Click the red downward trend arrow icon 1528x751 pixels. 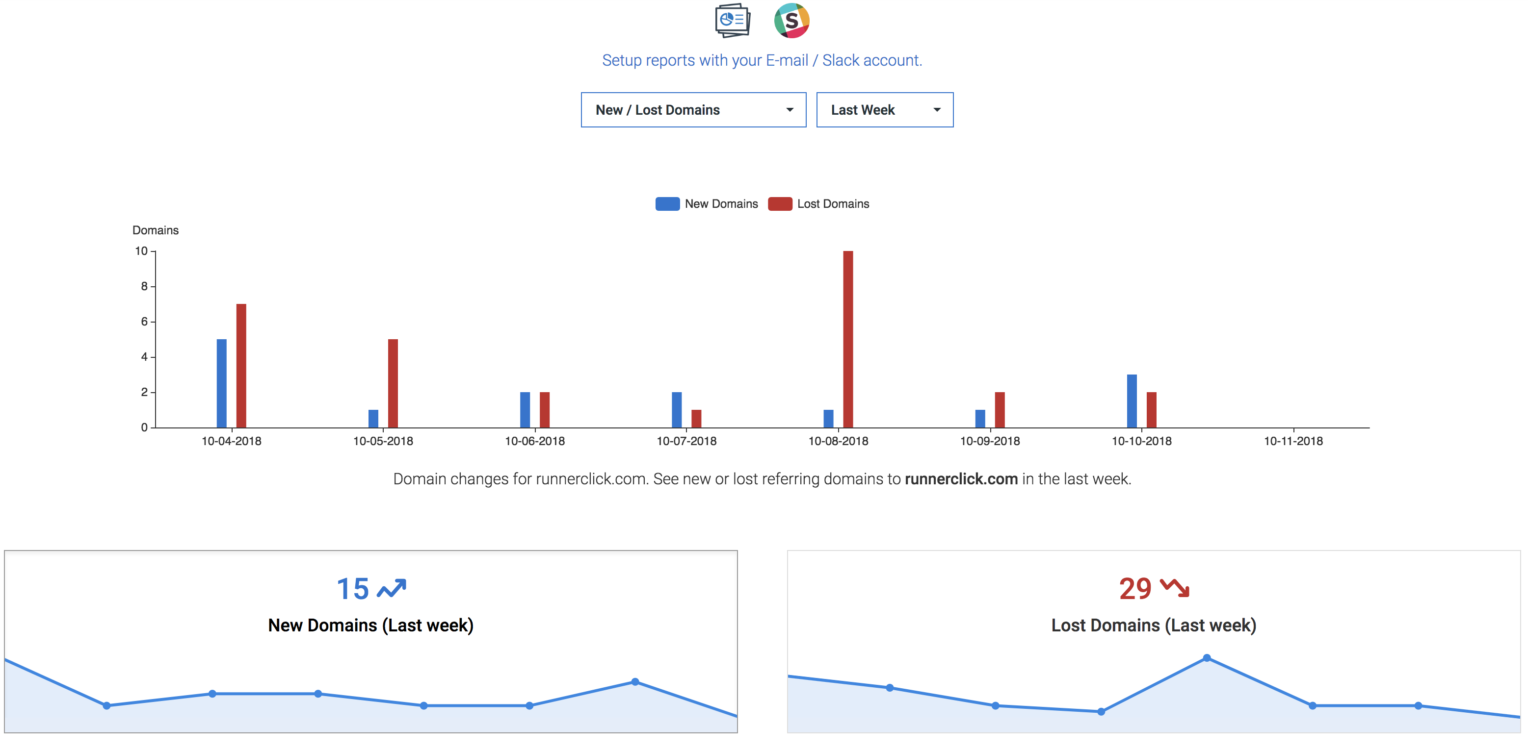click(x=1175, y=588)
